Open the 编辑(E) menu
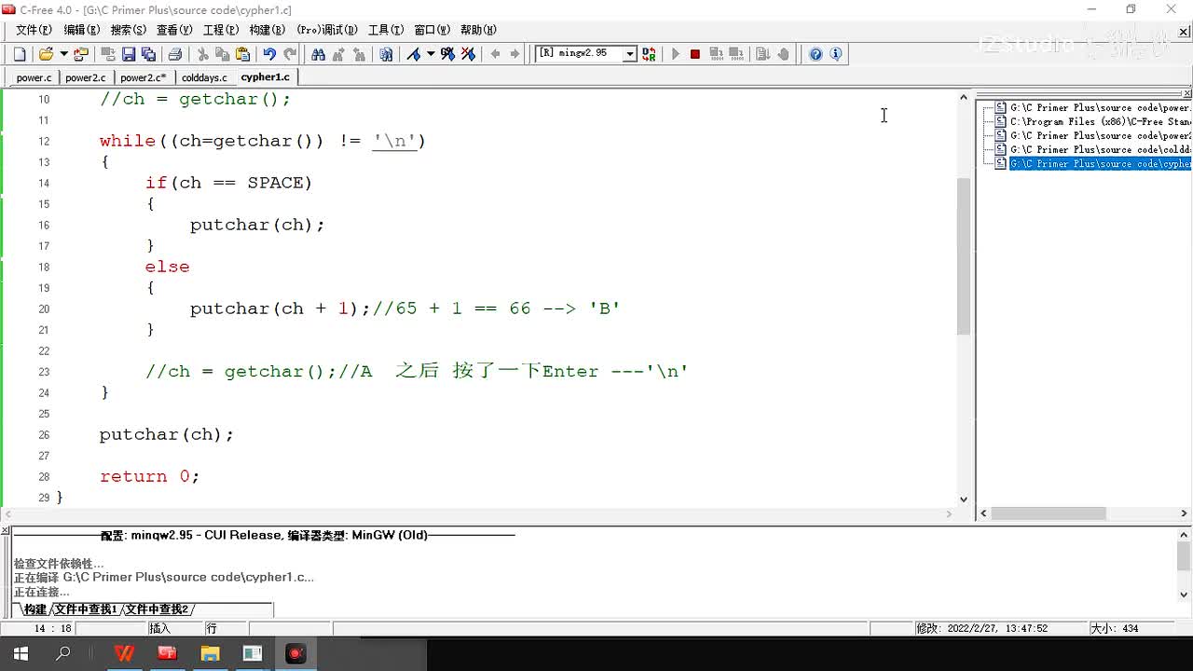Screen dimensions: 1193x671 (x=81, y=30)
